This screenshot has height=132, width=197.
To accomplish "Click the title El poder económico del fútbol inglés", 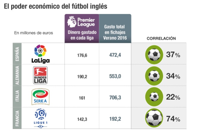I will [55, 6].
